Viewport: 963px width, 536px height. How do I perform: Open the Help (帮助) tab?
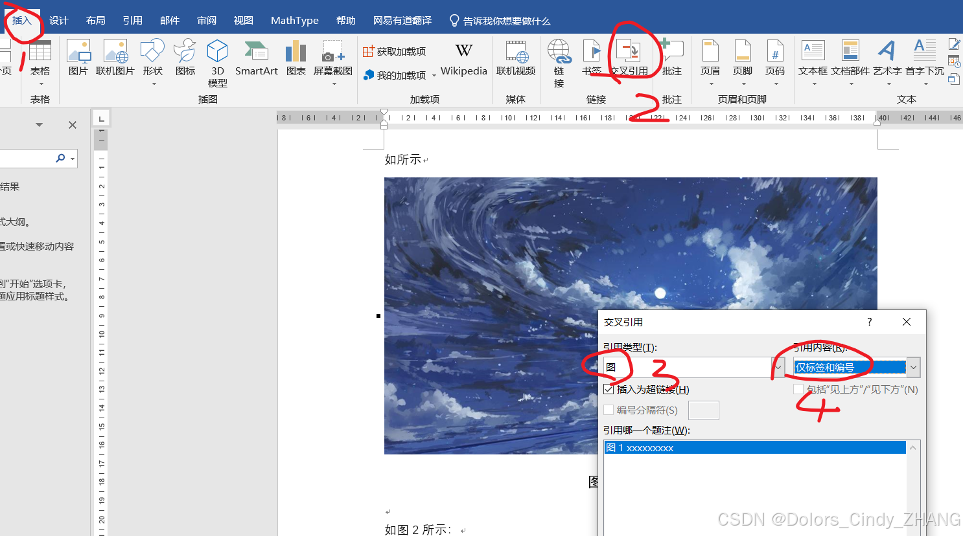pos(345,21)
